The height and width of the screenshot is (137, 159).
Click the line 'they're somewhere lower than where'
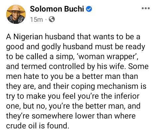pyautogui.click(x=71, y=116)
